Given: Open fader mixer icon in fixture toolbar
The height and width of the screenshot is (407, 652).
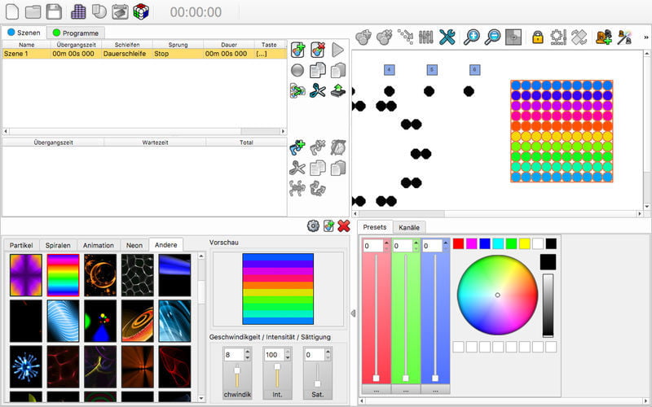Looking at the screenshot, I should point(425,37).
